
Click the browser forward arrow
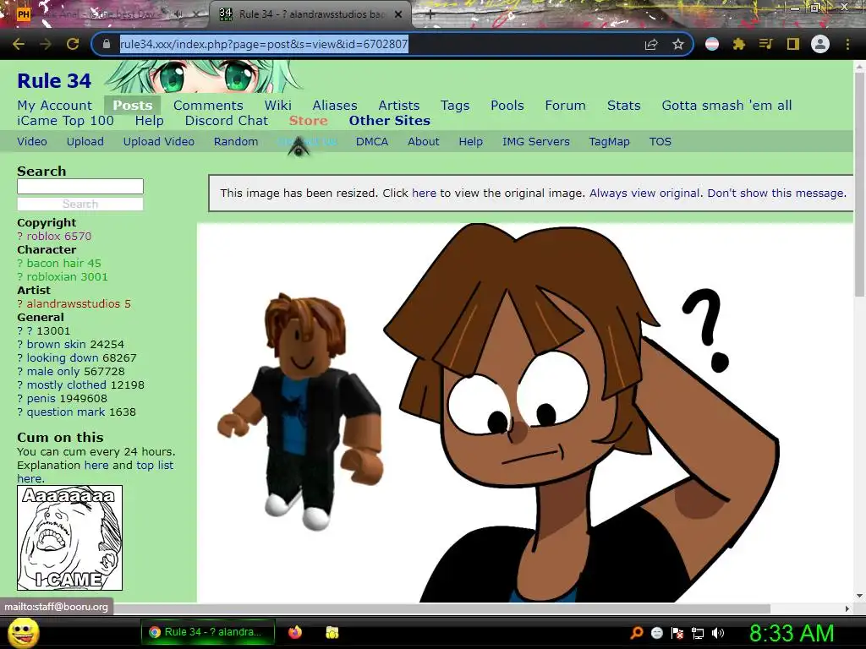[46, 44]
